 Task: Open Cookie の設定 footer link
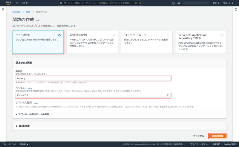230,144
